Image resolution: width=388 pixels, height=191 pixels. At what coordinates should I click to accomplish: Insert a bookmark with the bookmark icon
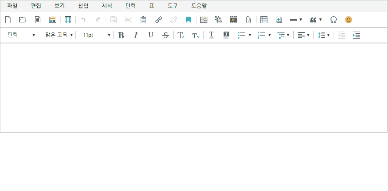point(188,20)
